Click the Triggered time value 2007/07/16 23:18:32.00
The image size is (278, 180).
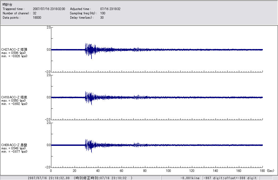(49, 9)
